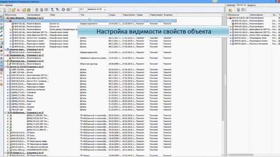This screenshot has width=280, height=157.
Task: Click the red X delete icon in toolbar
Action: pos(18,10)
